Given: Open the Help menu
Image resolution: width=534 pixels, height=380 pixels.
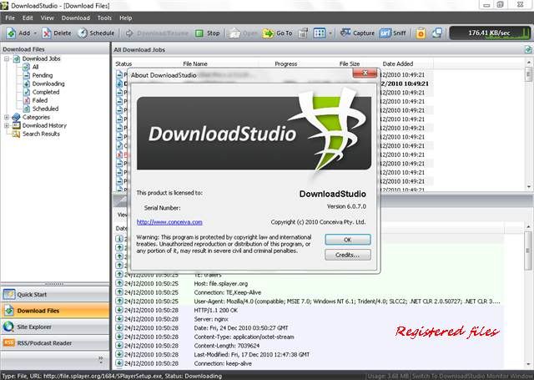Looking at the screenshot, I should (x=126, y=18).
